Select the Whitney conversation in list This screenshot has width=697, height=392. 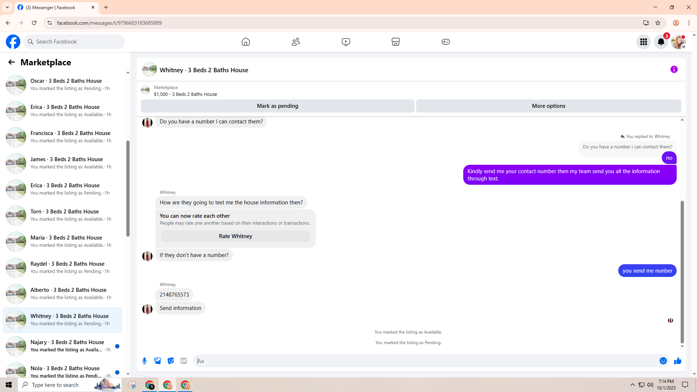click(62, 320)
